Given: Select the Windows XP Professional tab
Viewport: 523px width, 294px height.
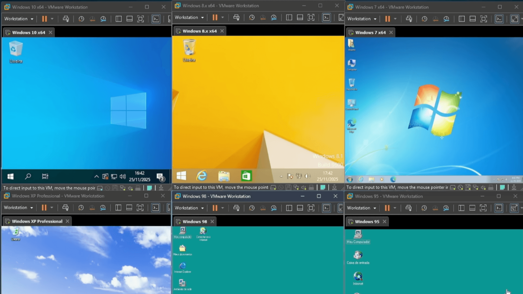Looking at the screenshot, I should pos(37,221).
